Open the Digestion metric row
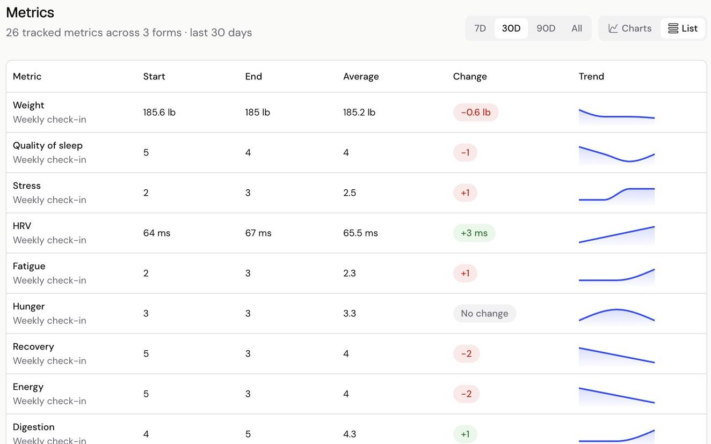Screen dimensions: 711x444 tap(357, 429)
